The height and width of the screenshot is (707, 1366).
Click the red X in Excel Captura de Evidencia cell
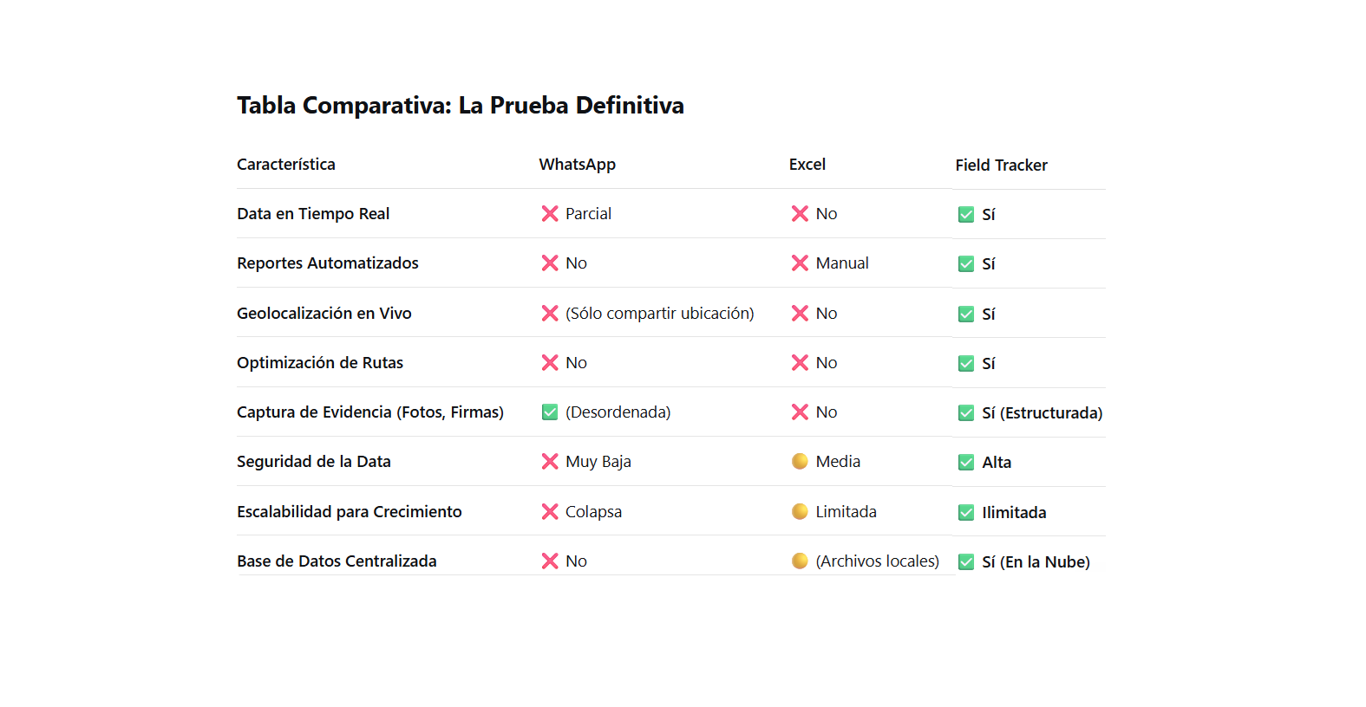click(800, 412)
